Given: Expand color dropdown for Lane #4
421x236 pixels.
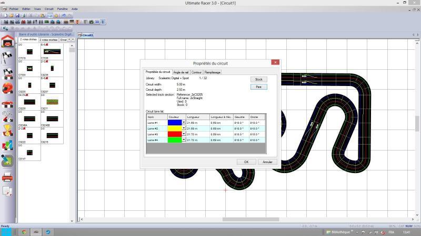Looking at the screenshot, I should [x=184, y=141].
